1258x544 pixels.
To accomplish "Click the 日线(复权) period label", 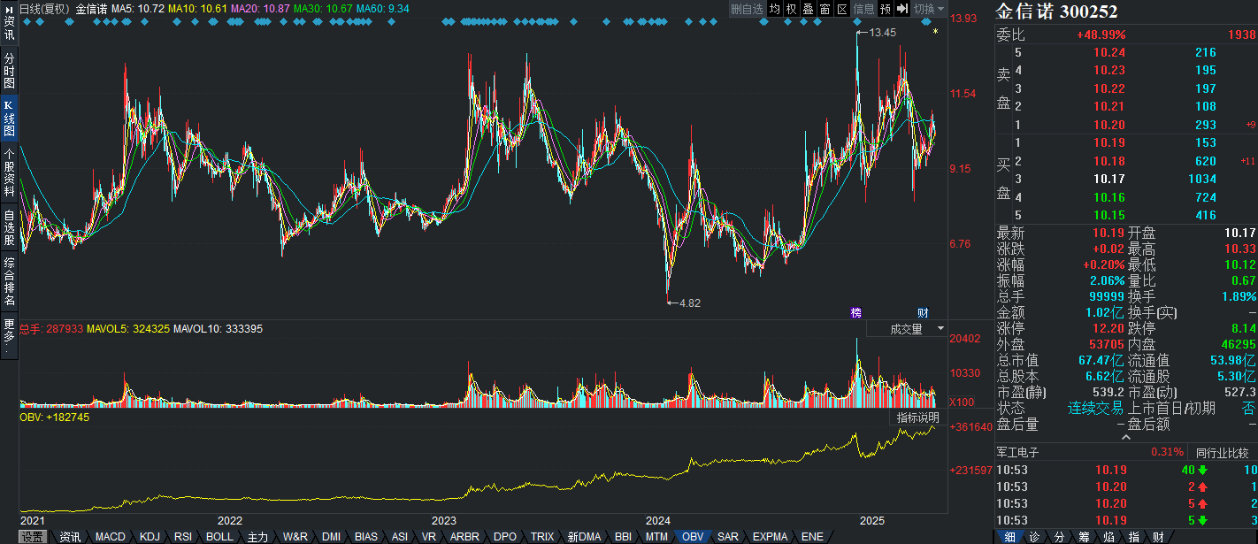I will (45, 9).
